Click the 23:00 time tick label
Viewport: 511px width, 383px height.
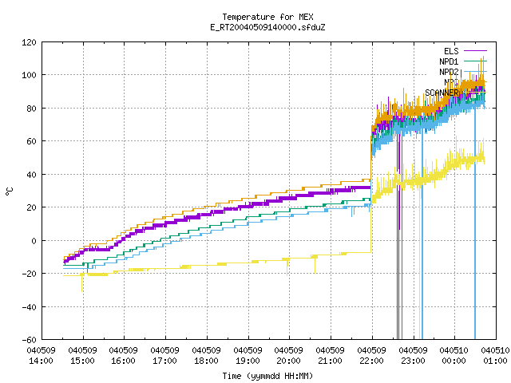coord(413,361)
